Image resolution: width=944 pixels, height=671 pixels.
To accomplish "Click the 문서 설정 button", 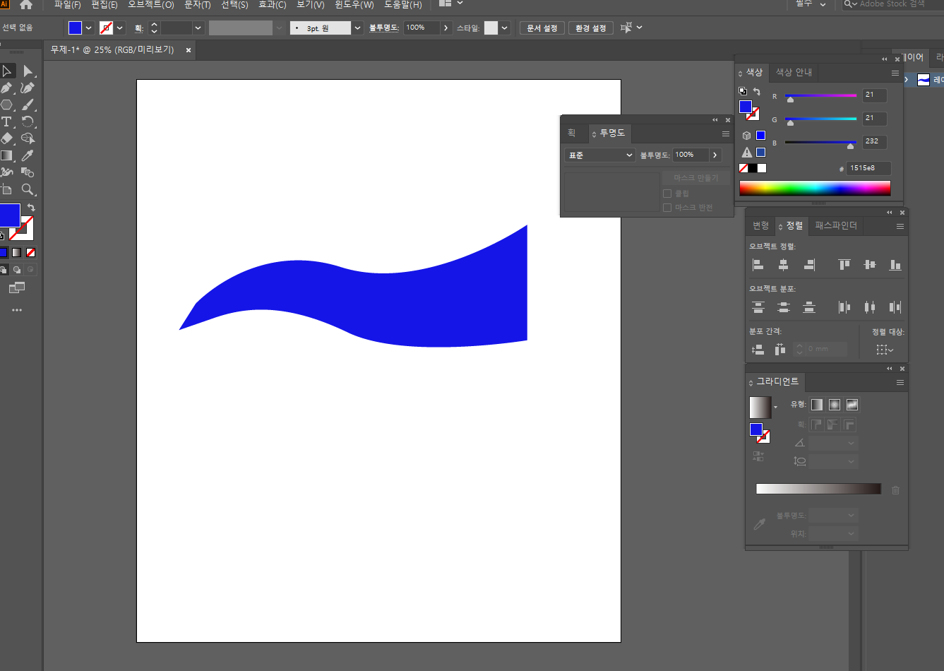I will (542, 28).
